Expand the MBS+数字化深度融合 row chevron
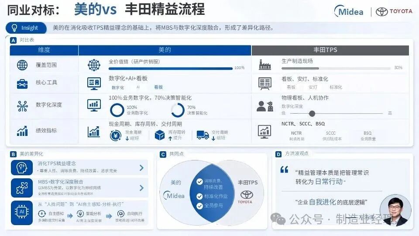Screen dimensions: 419x236 click(141, 188)
